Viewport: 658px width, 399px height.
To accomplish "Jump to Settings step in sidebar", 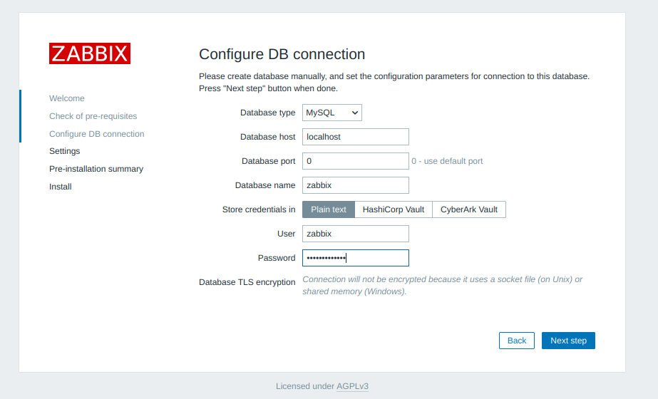I will point(64,151).
